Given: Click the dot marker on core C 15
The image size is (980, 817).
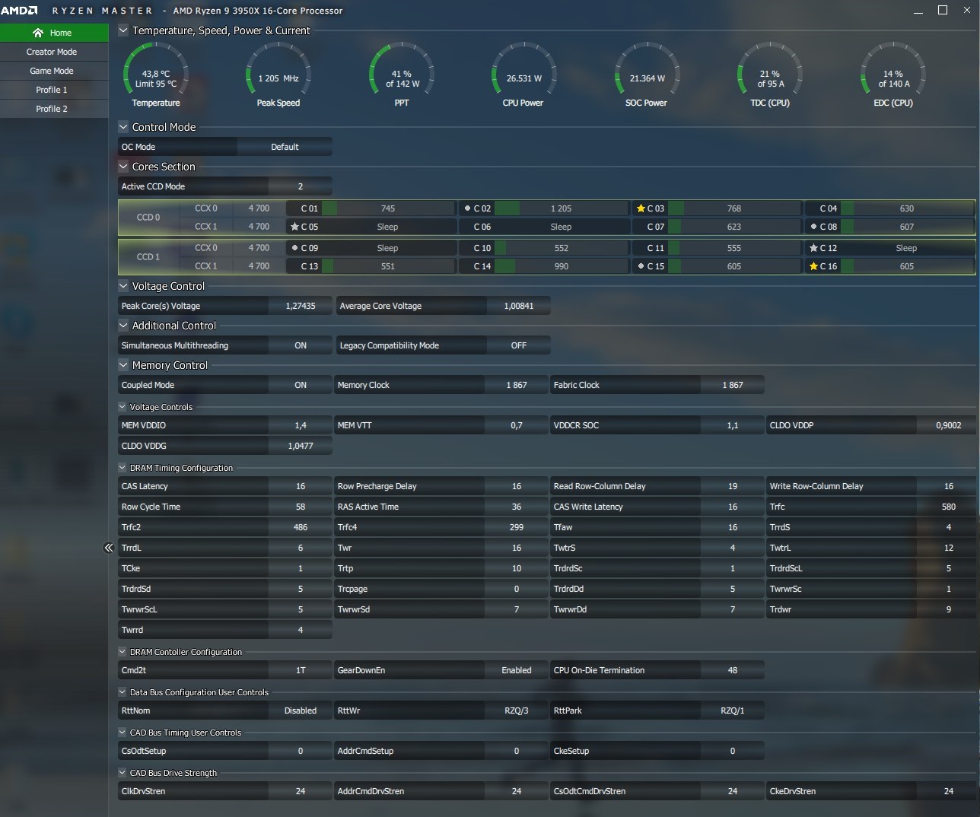Looking at the screenshot, I should (641, 266).
